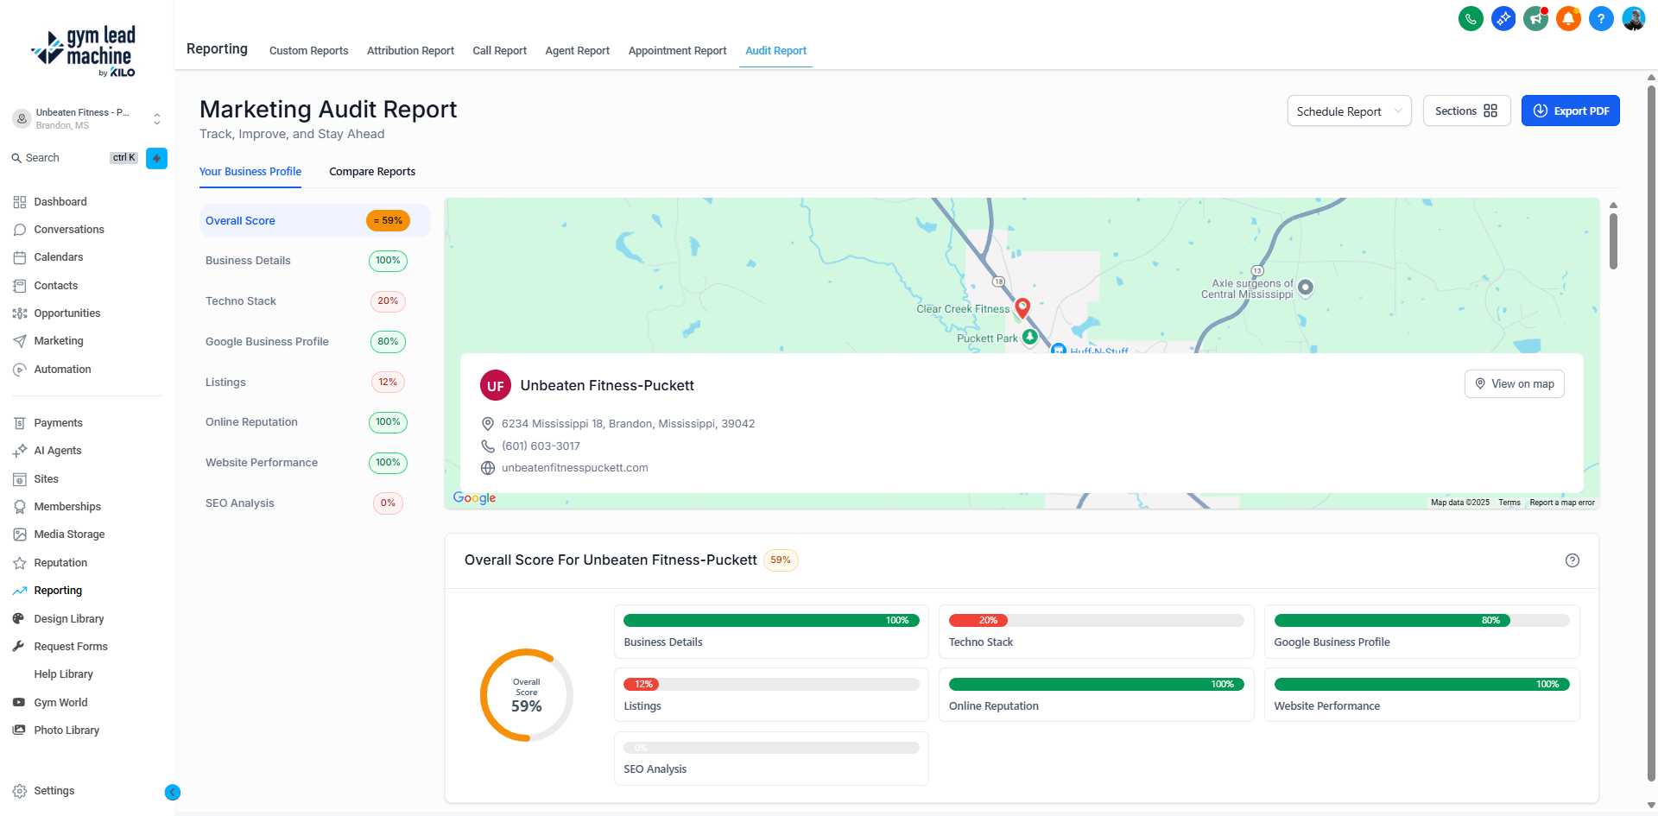Viewport: 1658px width, 816px height.
Task: Click the overall score help question mark
Action: pyautogui.click(x=1573, y=560)
